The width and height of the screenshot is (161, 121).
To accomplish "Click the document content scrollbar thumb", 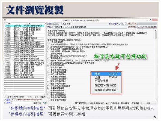I will [156, 35].
